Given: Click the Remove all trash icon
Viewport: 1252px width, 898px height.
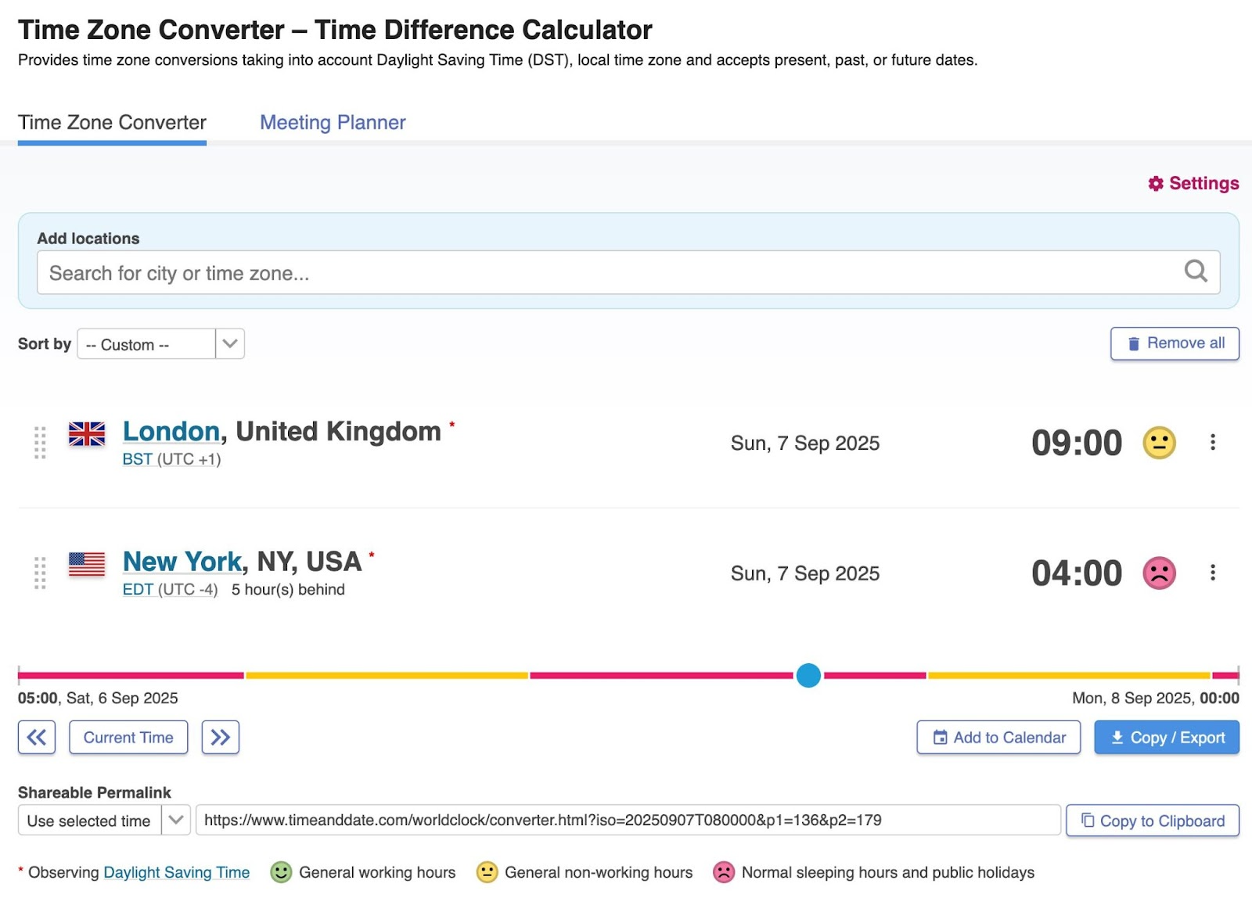Looking at the screenshot, I should pyautogui.click(x=1133, y=343).
